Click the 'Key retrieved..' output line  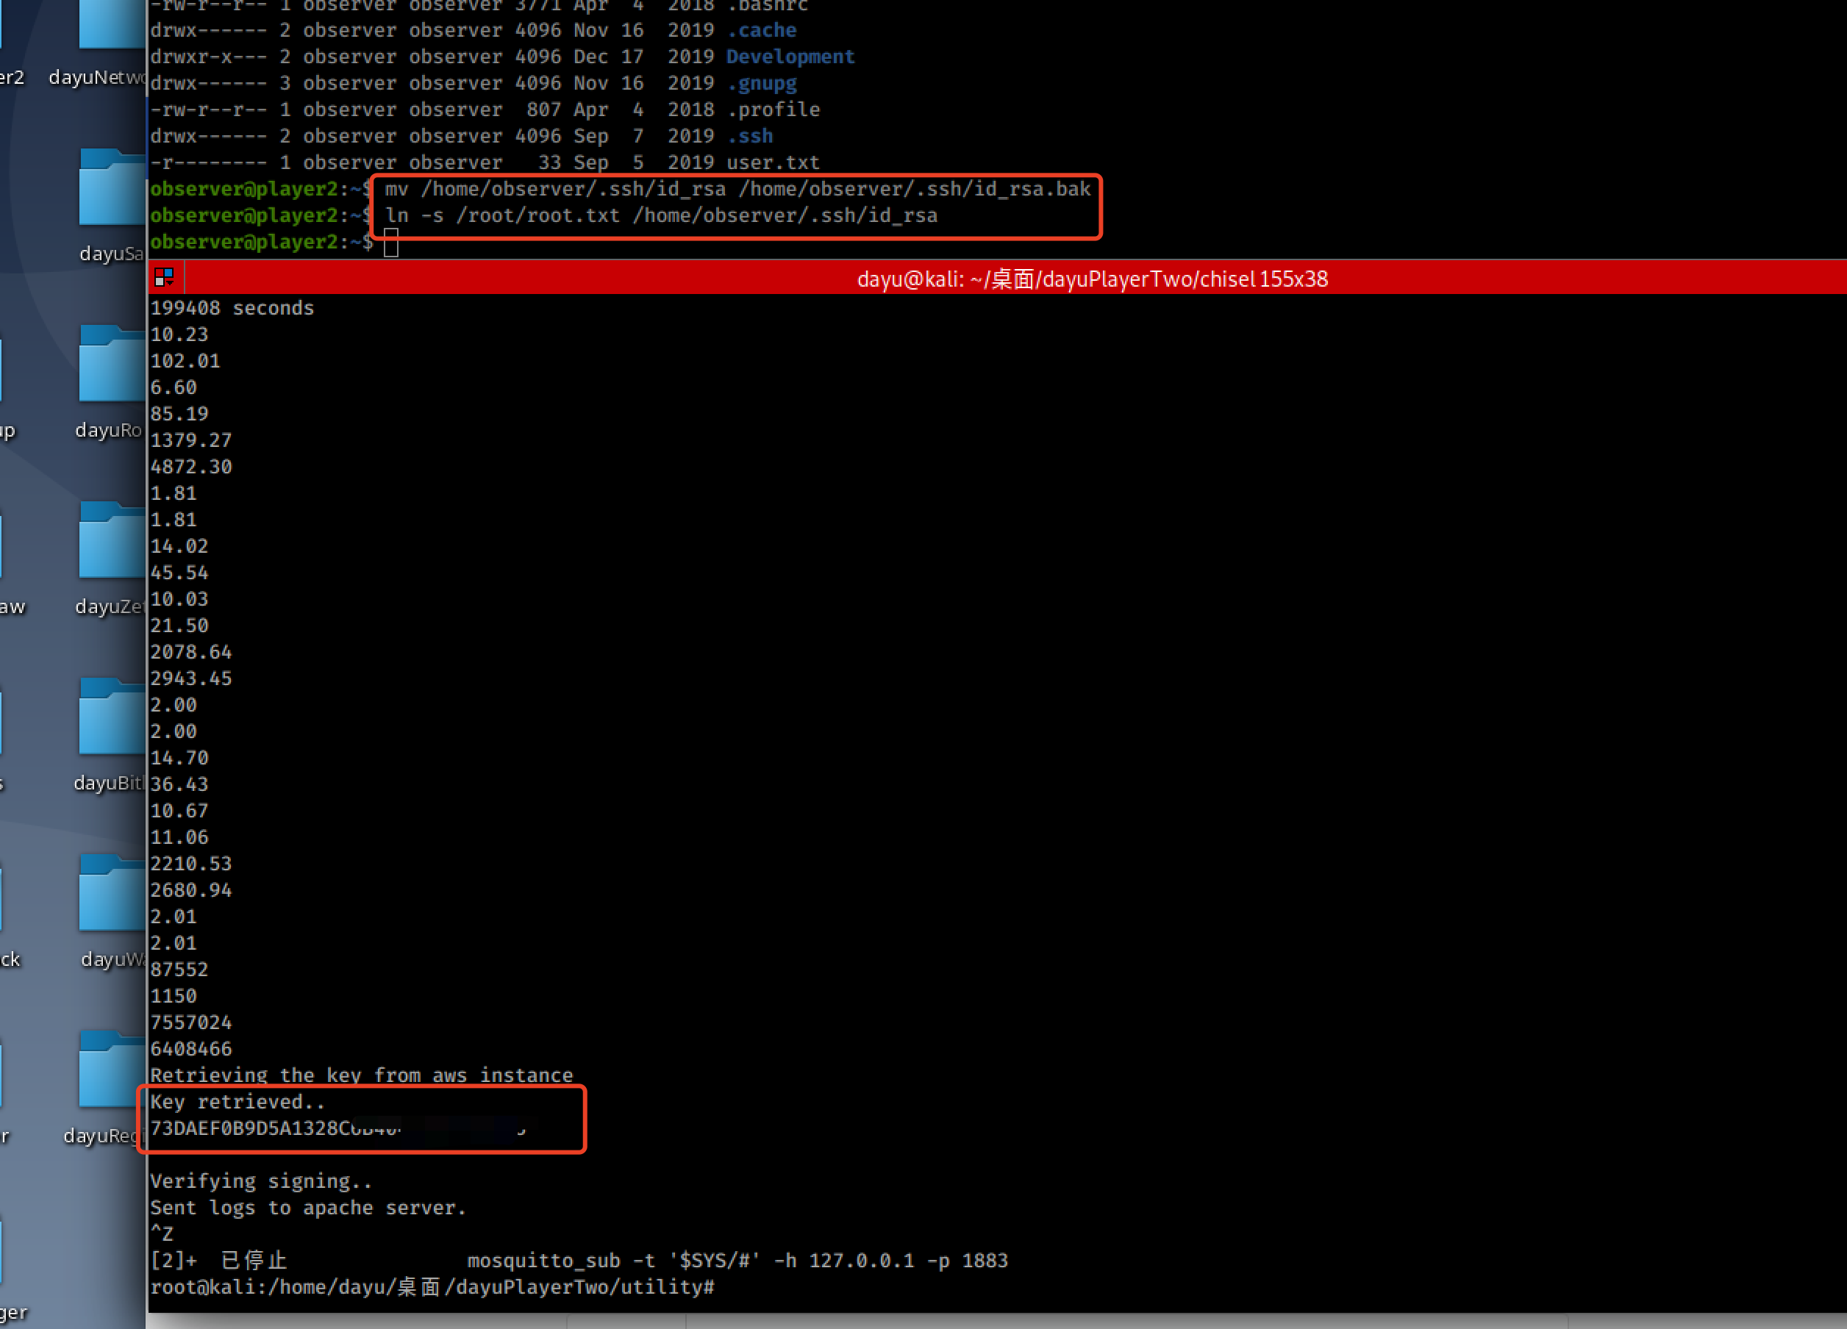237,1102
